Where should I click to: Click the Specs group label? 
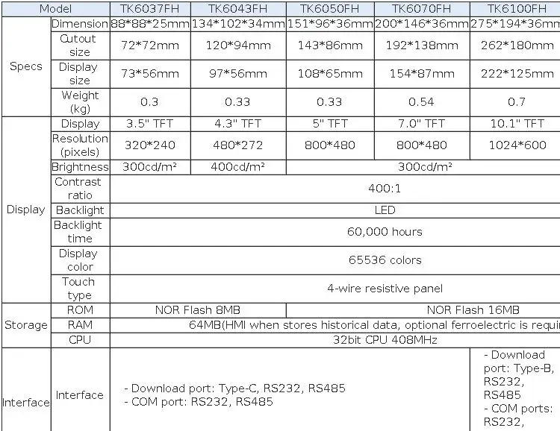[x=26, y=66]
